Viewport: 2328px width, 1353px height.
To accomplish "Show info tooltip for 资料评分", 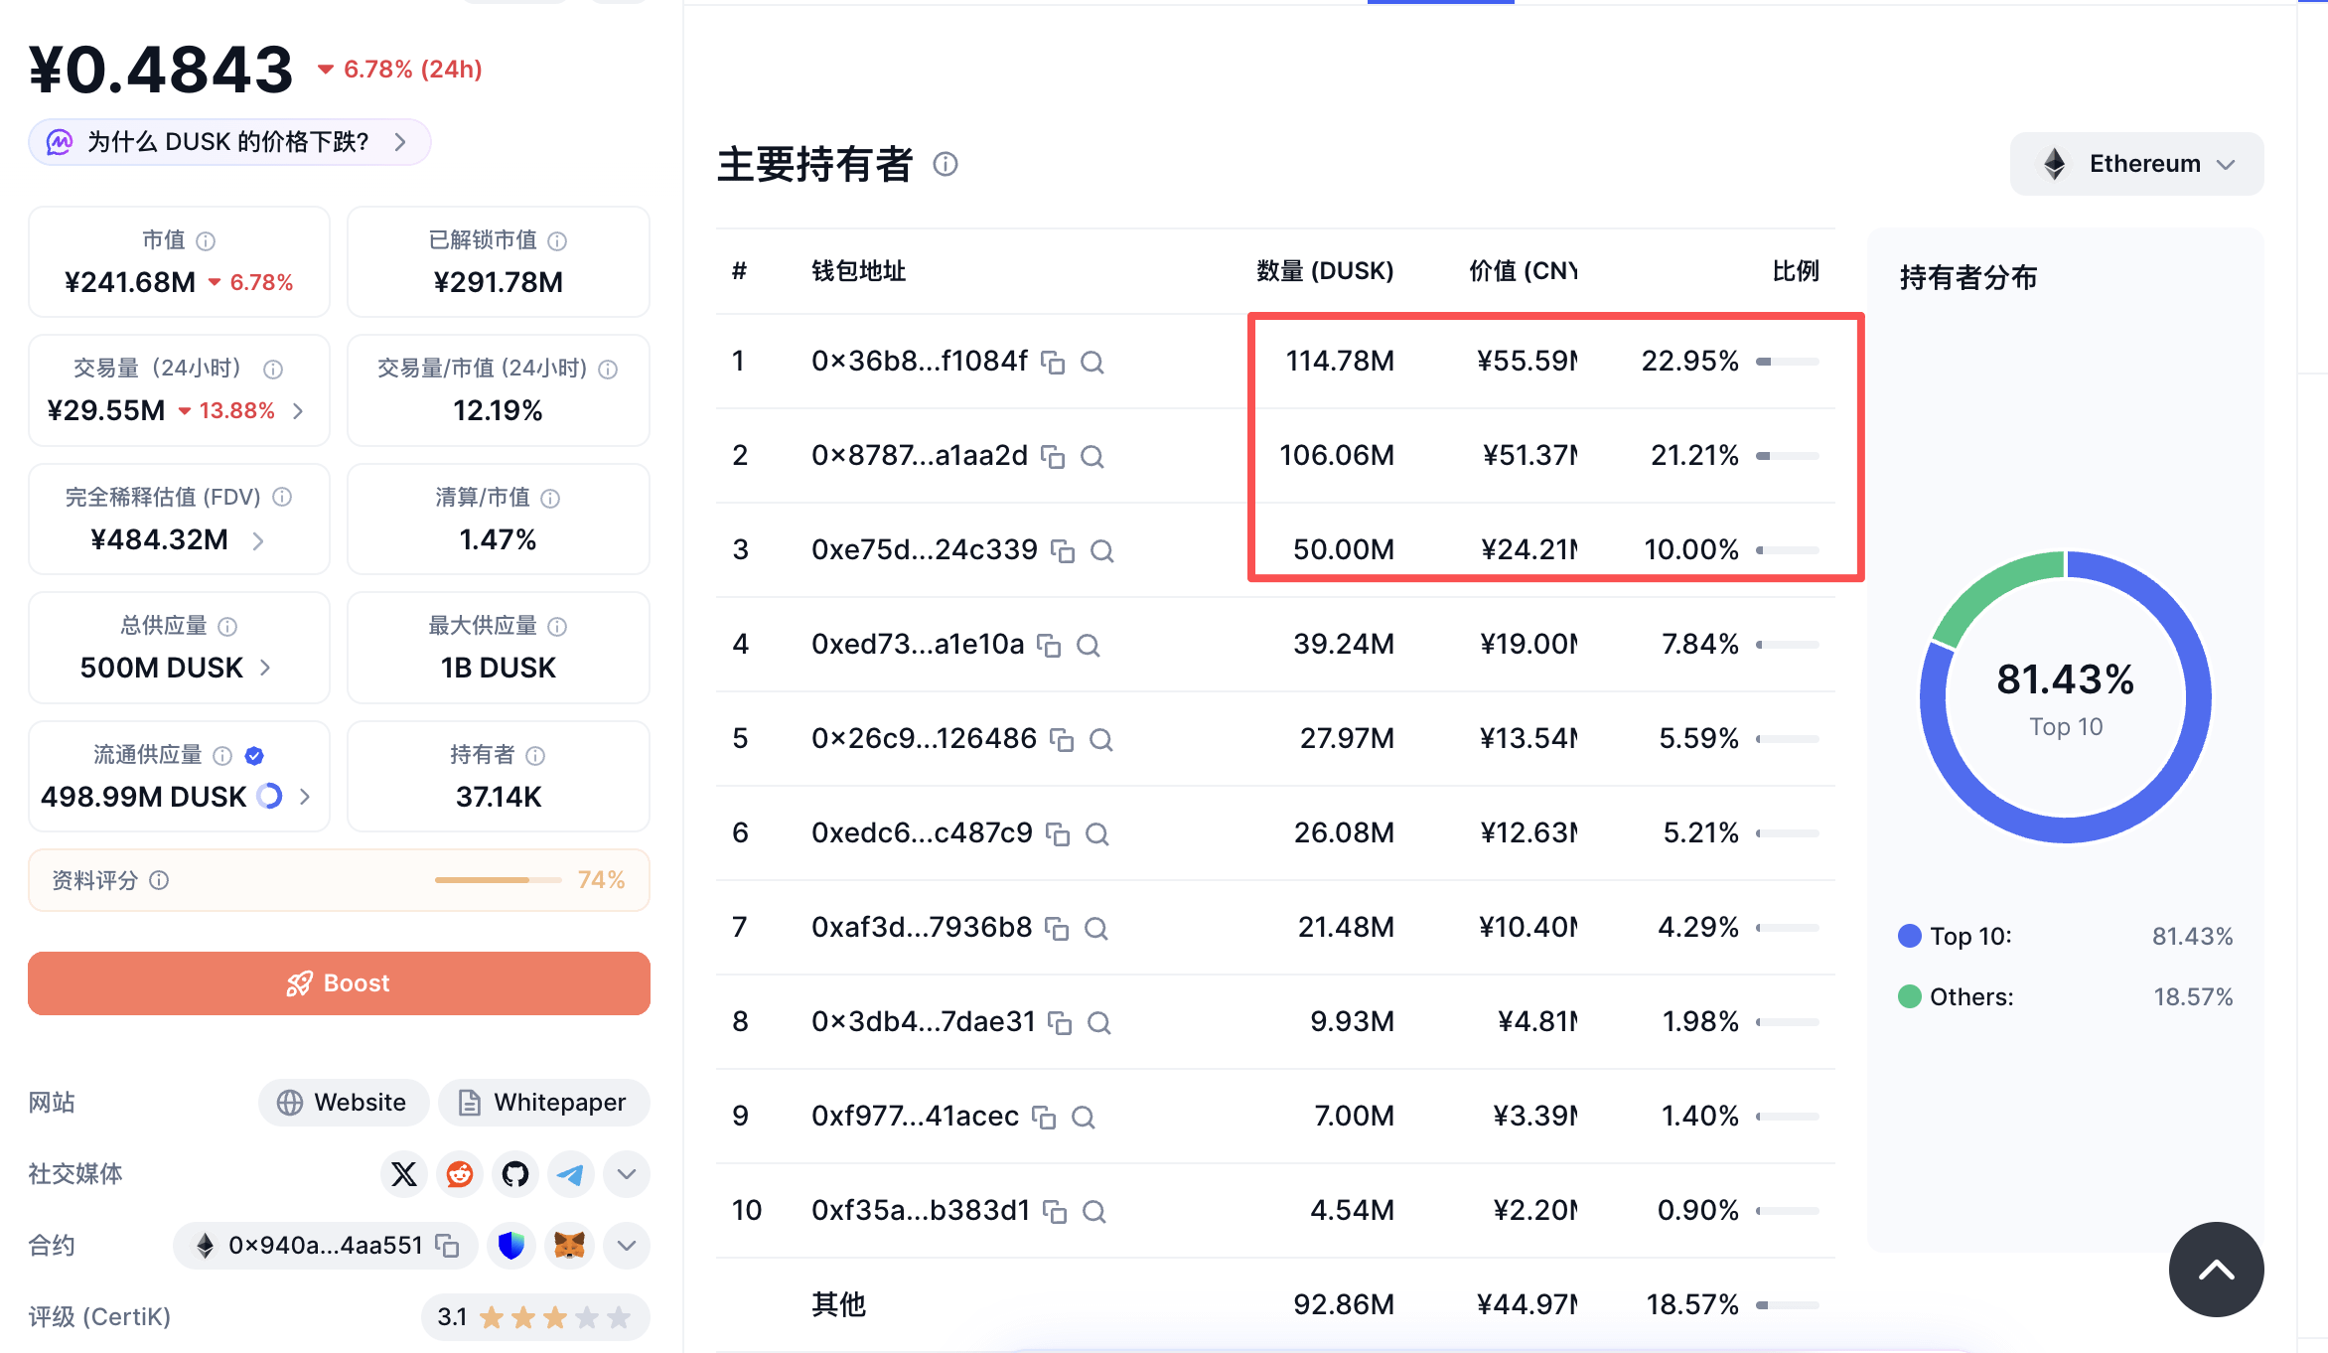I will [x=159, y=880].
